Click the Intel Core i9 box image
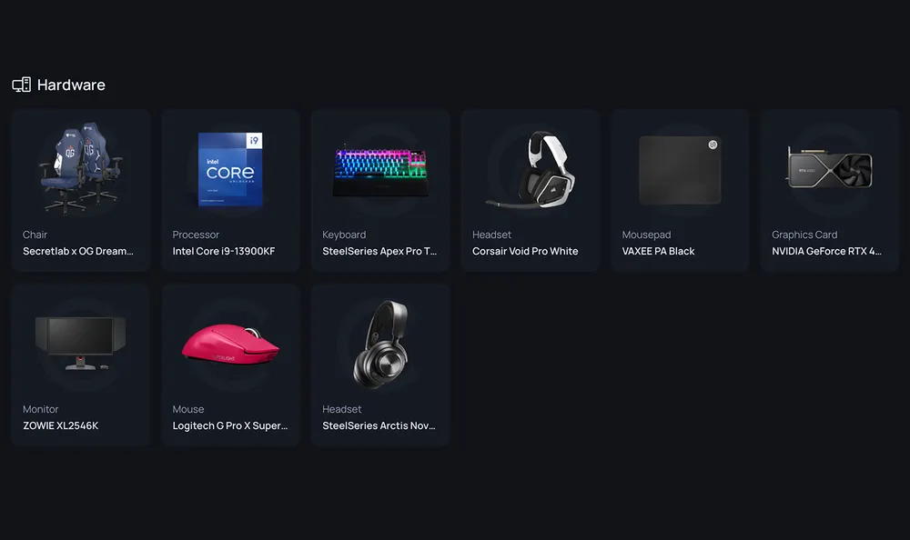910x540 pixels. point(230,169)
